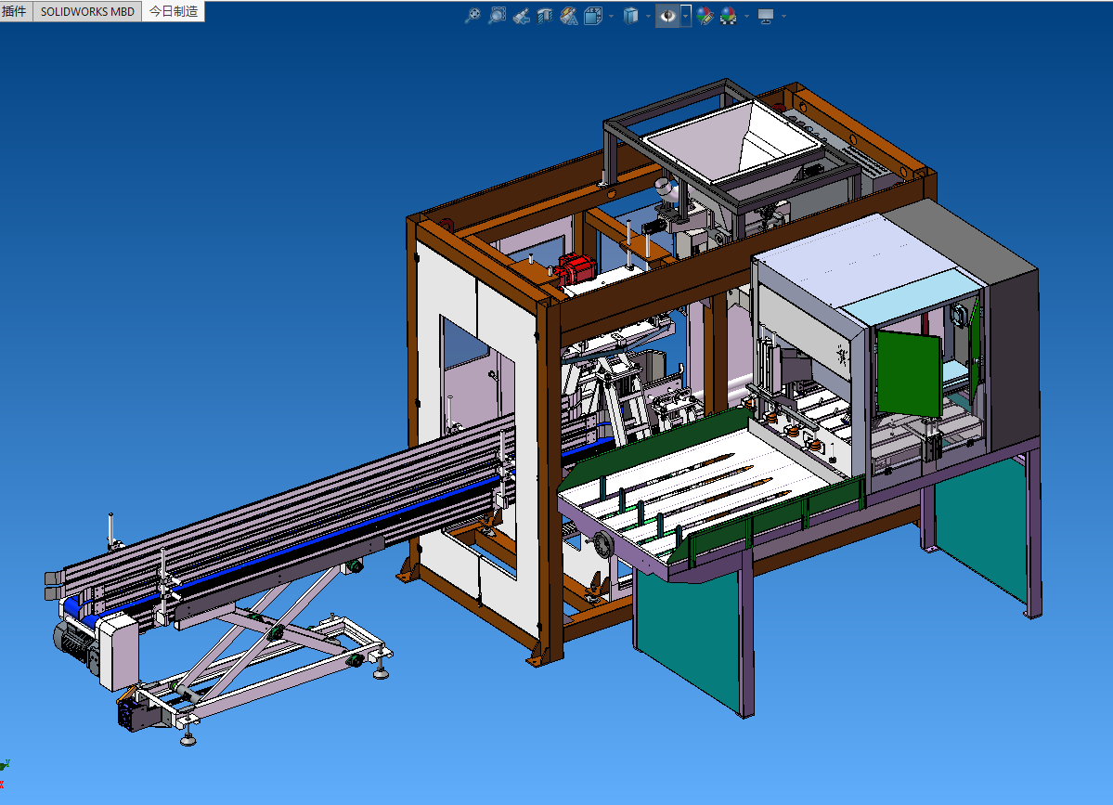
Task: Click the Zoom to Fit magnifier icon
Action: (472, 16)
